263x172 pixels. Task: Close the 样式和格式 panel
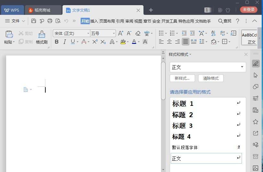coord(246,55)
